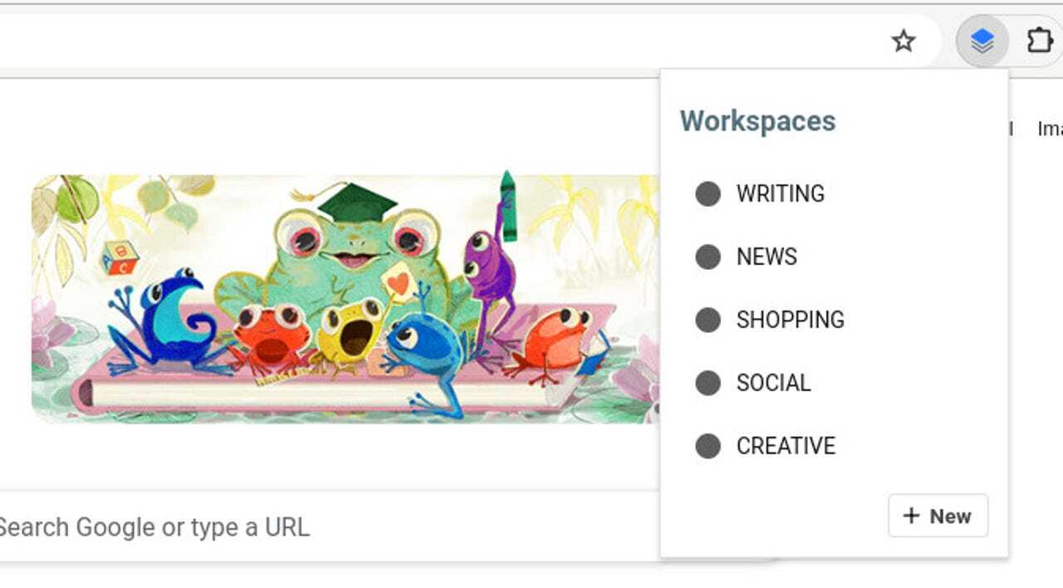Image resolution: width=1063 pixels, height=588 pixels.
Task: Bookmark this page with the star icon
Action: point(903,41)
